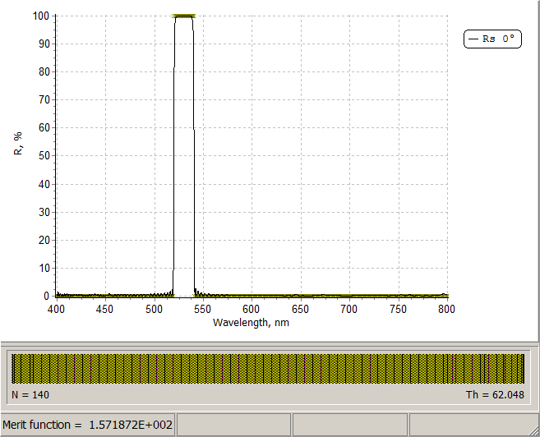Click the 50 tick on reflectance axis
This screenshot has width=540, height=437.
click(44, 156)
